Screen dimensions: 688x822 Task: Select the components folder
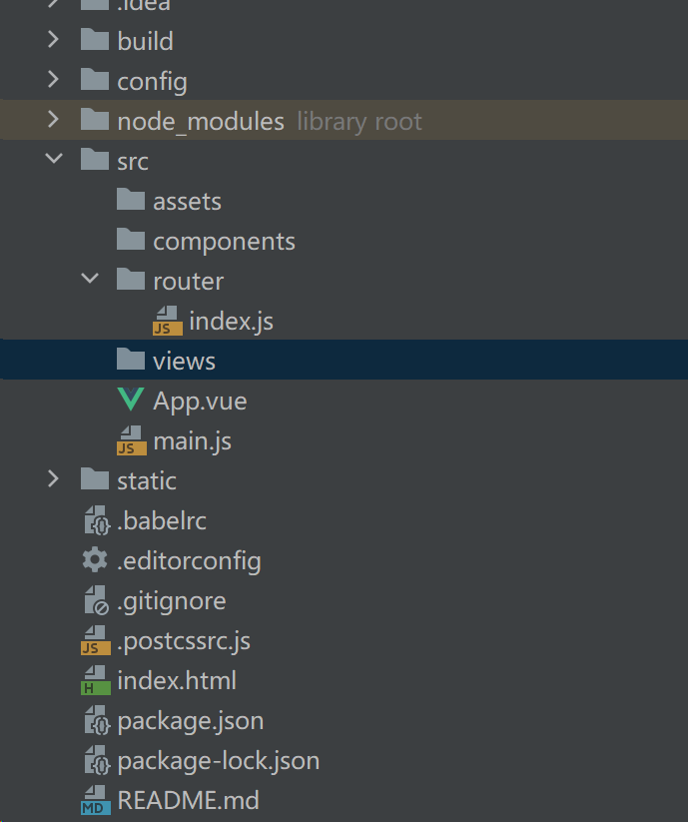pyautogui.click(x=224, y=241)
